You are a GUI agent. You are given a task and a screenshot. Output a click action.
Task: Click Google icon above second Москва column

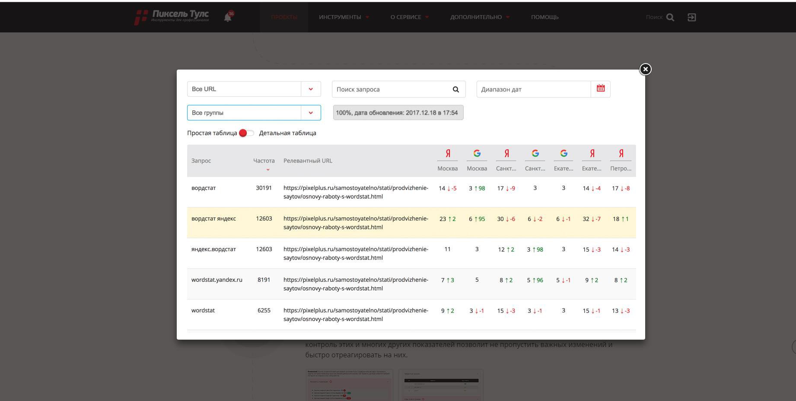(477, 153)
